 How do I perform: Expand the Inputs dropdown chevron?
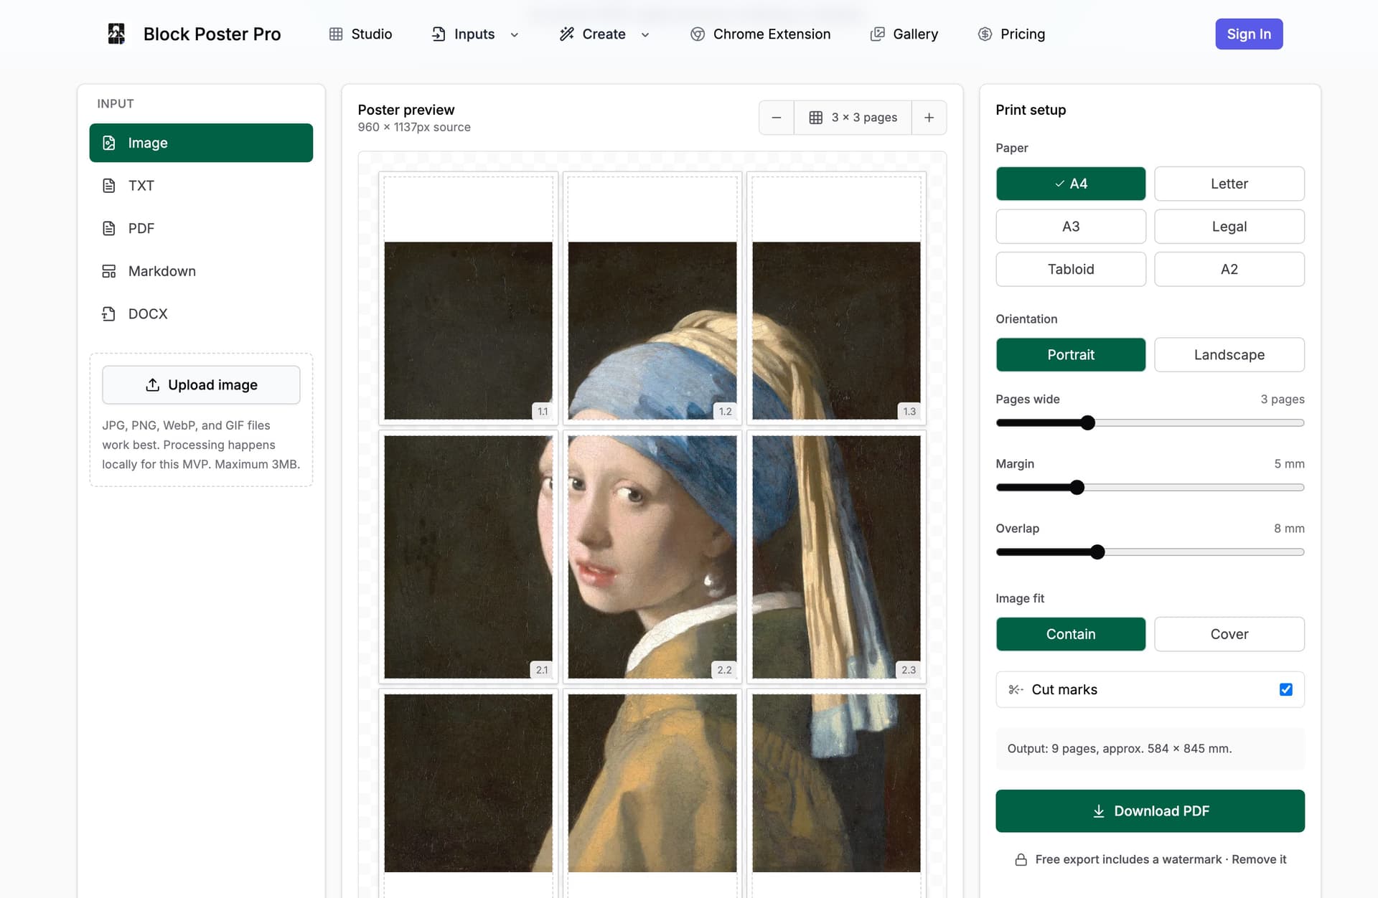tap(515, 34)
